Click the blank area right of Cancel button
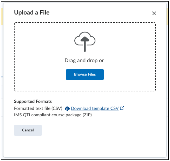Image resolution: width=170 pixels, height=161 pixels. pyautogui.click(x=97, y=130)
